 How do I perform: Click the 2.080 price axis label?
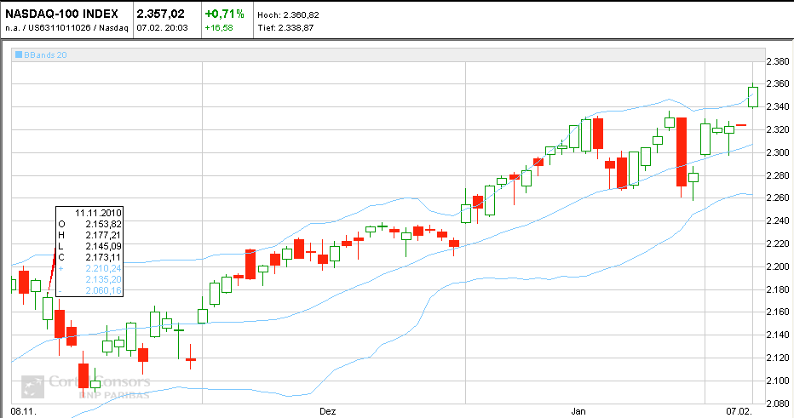778,404
